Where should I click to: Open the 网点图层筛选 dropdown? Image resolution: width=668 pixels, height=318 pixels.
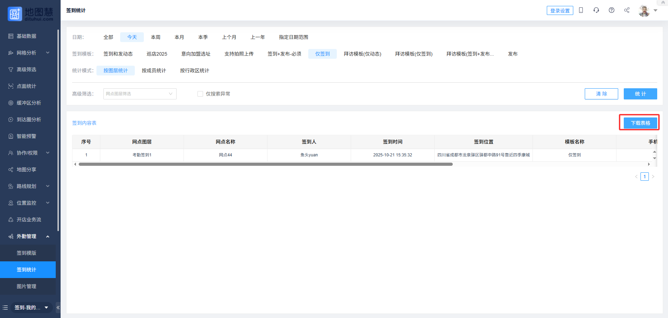tap(140, 94)
